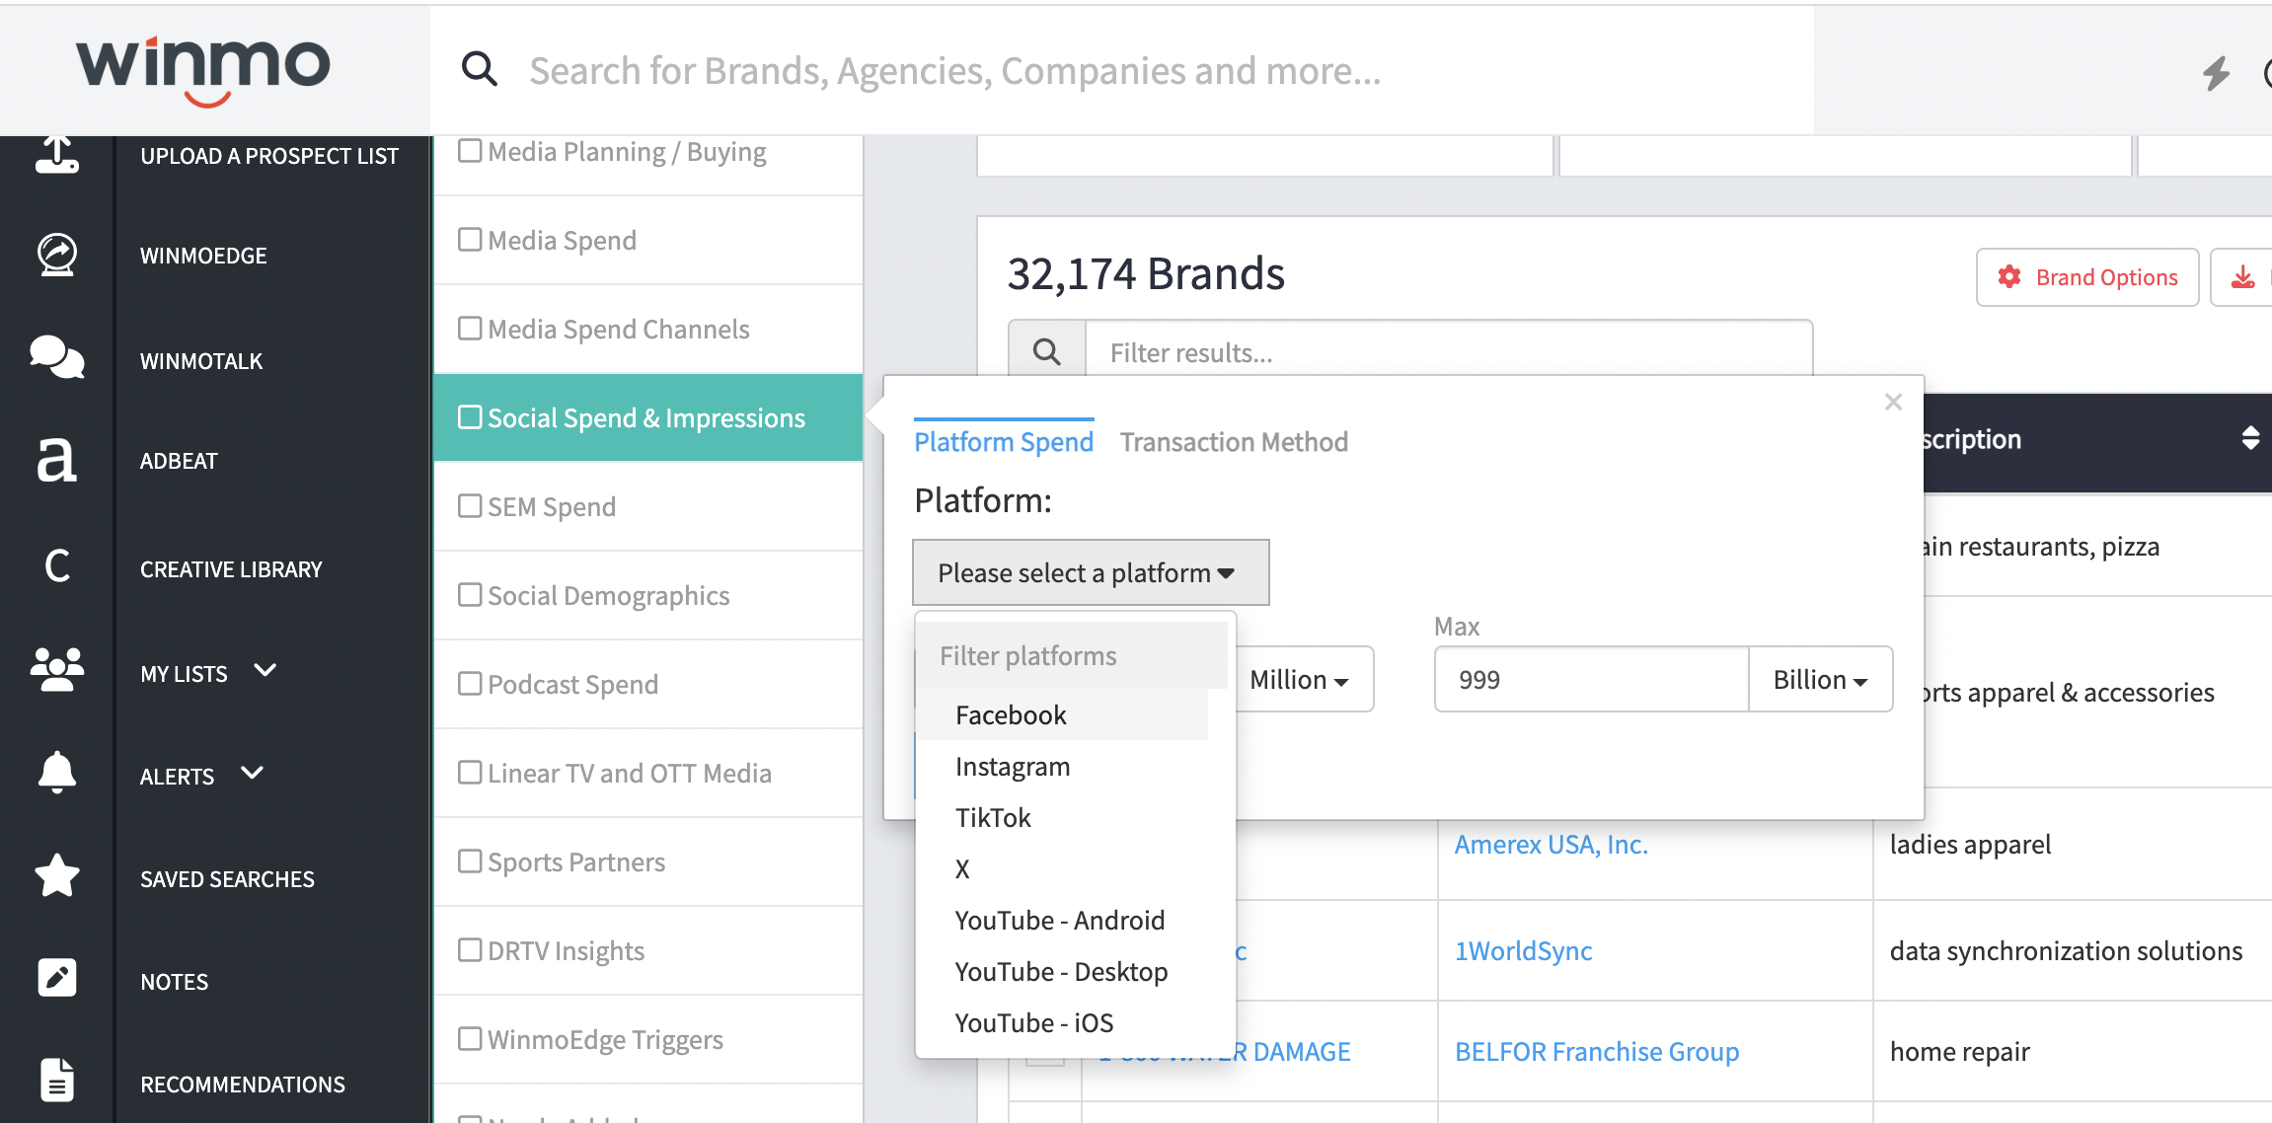Click the Adbeat 'a' icon in the sidebar
2272x1123 pixels.
(x=57, y=460)
